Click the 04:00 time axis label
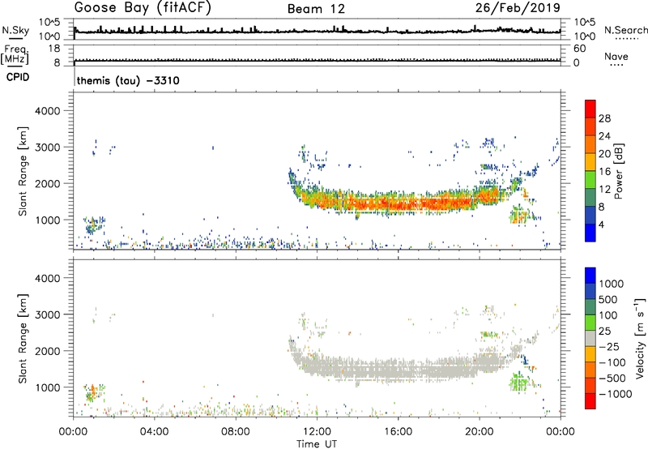Image resolution: width=648 pixels, height=449 pixels. tap(154, 432)
